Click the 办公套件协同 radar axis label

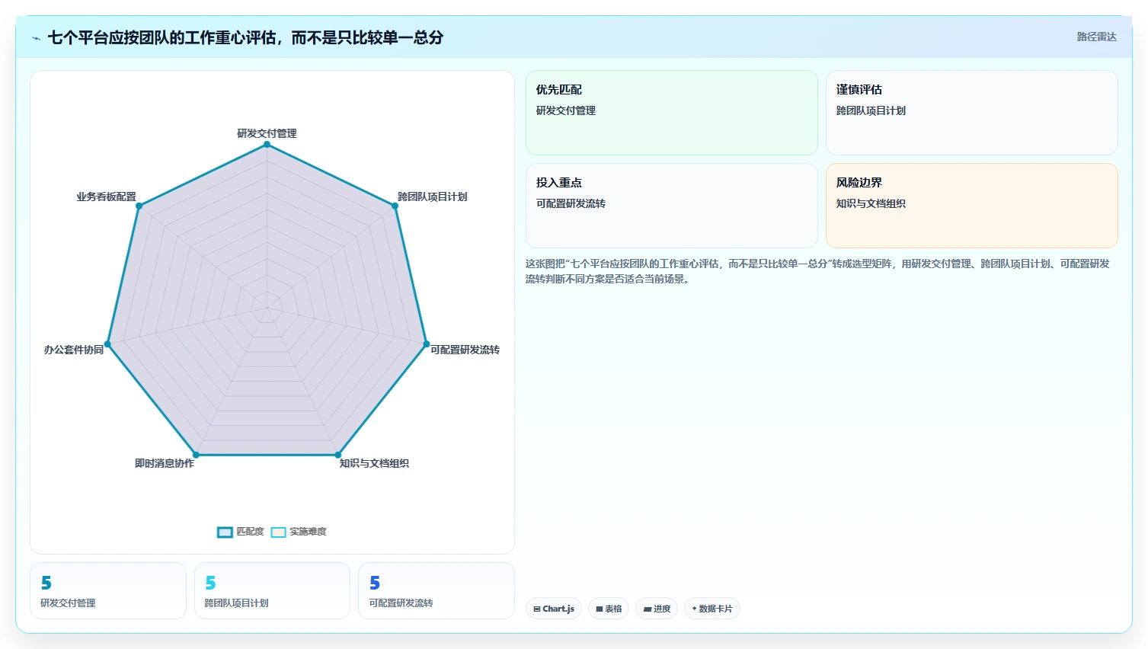[x=74, y=350]
